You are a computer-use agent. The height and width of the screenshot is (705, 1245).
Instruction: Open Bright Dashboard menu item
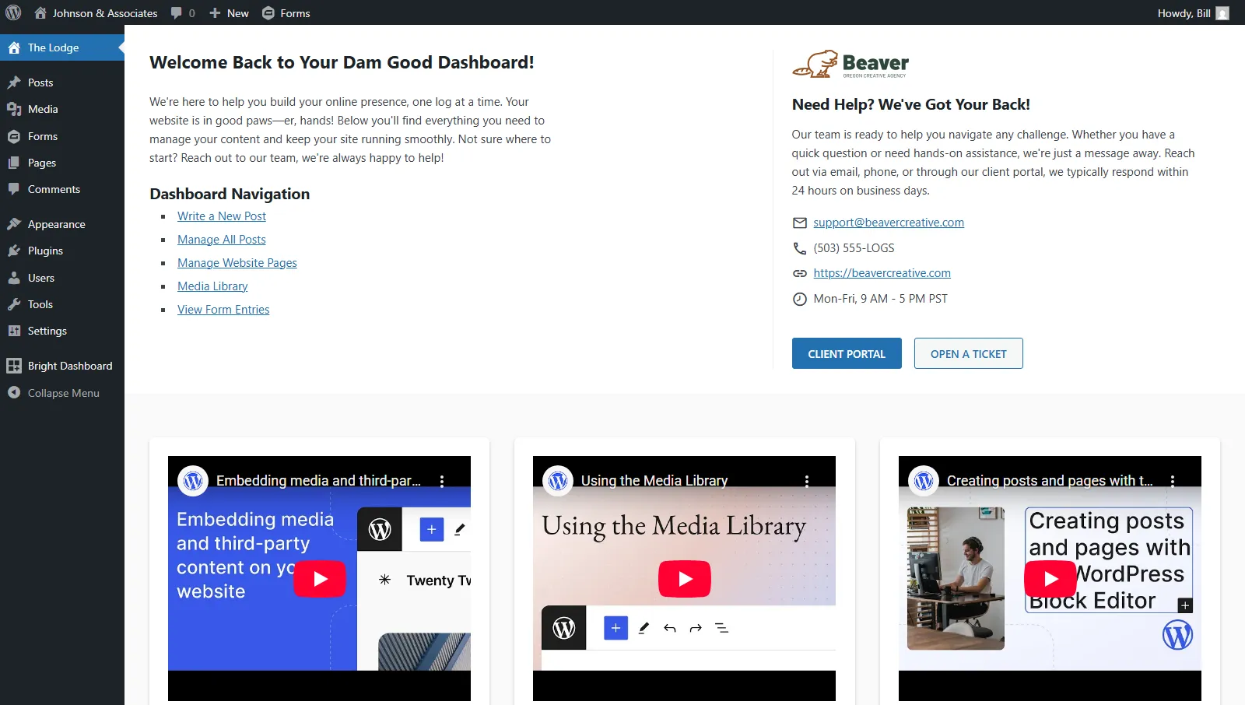point(69,366)
